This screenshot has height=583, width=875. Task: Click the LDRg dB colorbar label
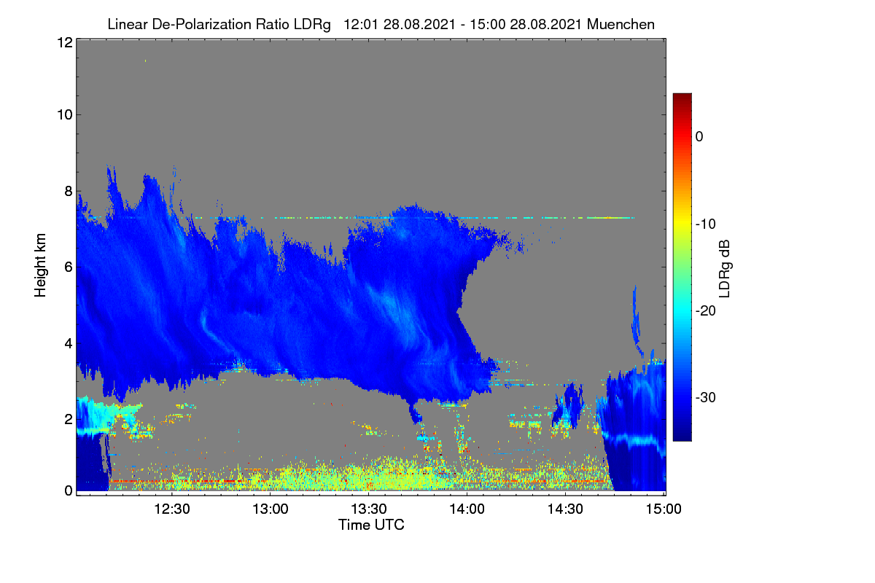(x=725, y=267)
